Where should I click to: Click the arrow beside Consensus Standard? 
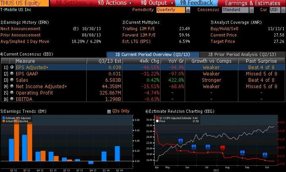click(251, 10)
